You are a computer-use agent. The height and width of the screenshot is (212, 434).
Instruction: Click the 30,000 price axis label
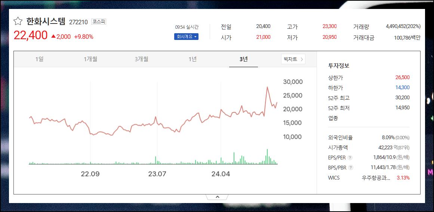[293, 82]
